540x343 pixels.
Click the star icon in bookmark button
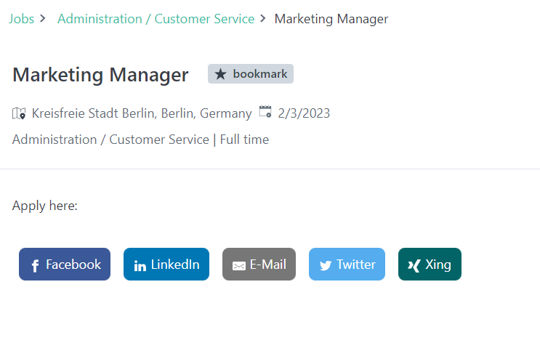click(x=220, y=74)
